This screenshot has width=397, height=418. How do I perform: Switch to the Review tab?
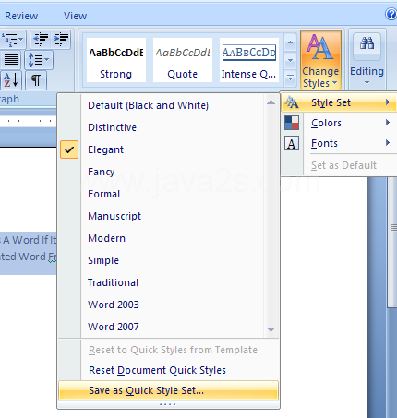pos(21,16)
